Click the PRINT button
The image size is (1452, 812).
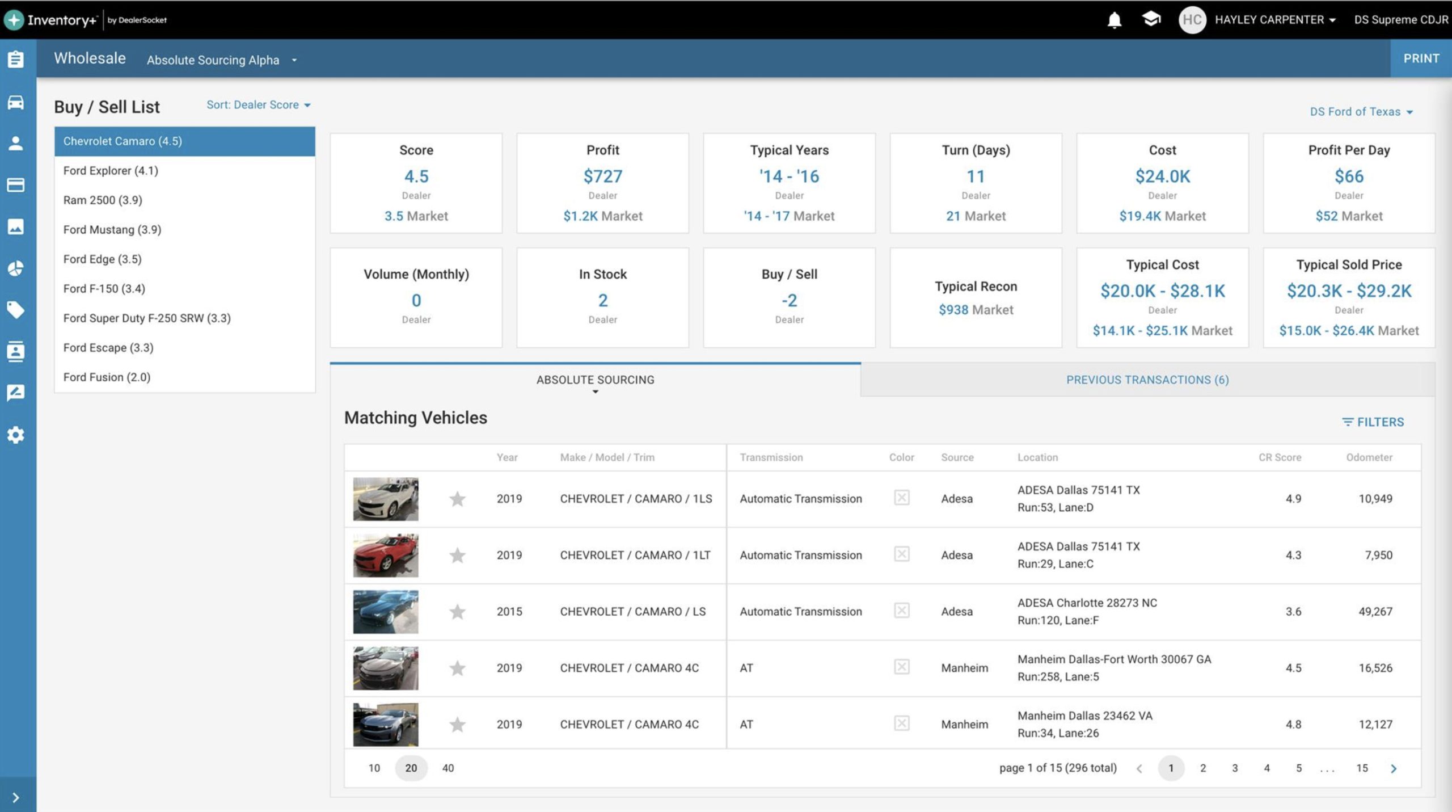click(x=1421, y=58)
